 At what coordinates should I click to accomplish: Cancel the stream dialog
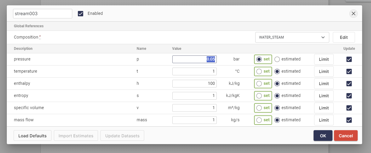pos(346,136)
